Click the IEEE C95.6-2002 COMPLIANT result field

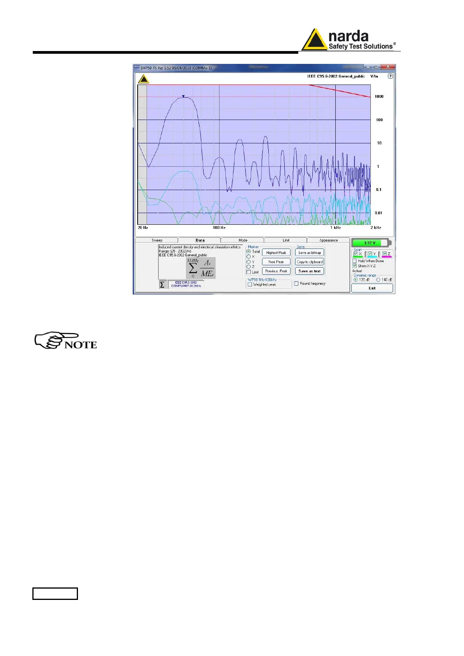[186, 284]
